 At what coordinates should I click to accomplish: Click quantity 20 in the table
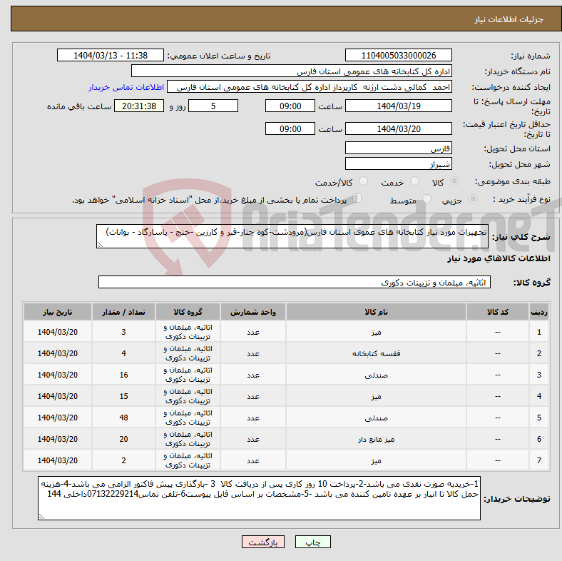coord(123,439)
